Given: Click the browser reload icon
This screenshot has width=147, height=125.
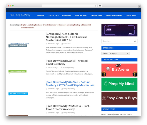Looking at the screenshot, I should (x=96, y=6).
